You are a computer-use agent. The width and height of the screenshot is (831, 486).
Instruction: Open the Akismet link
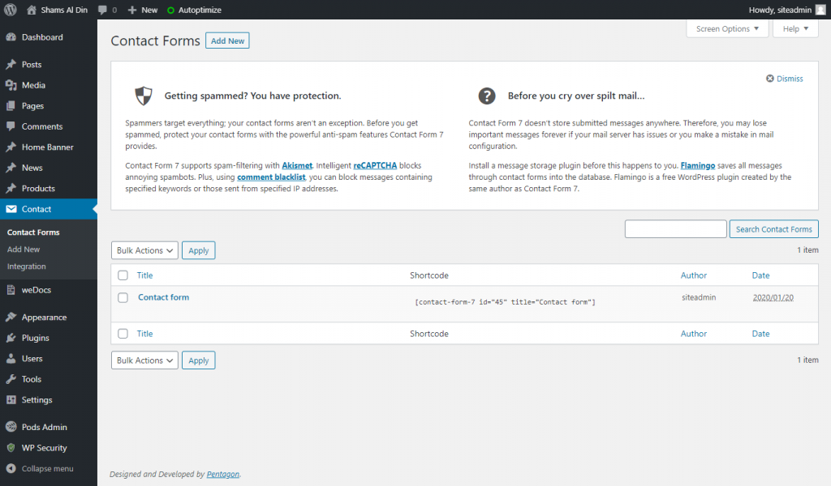[x=297, y=165]
